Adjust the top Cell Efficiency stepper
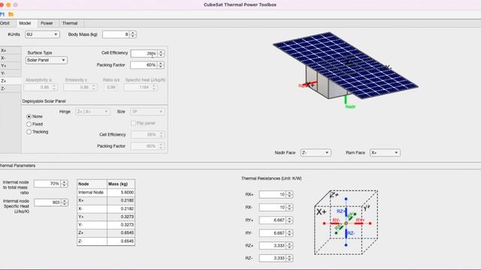 coord(161,53)
